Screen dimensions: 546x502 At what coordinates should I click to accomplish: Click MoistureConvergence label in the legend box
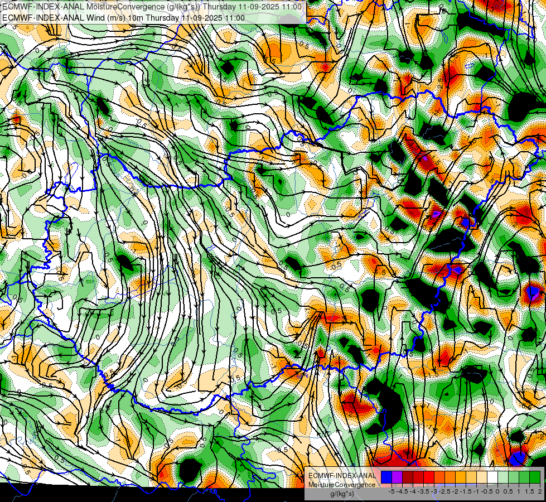tap(342, 485)
